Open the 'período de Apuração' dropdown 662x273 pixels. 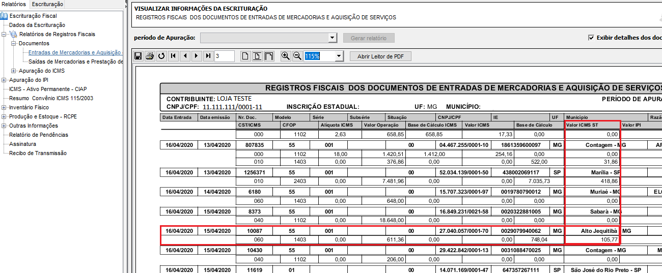pyautogui.click(x=333, y=38)
